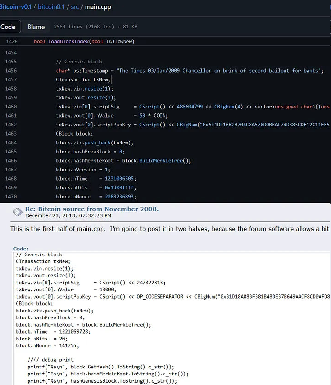The width and height of the screenshot is (331, 385).
Task: Select line number 1463
Action: click(x=11, y=134)
